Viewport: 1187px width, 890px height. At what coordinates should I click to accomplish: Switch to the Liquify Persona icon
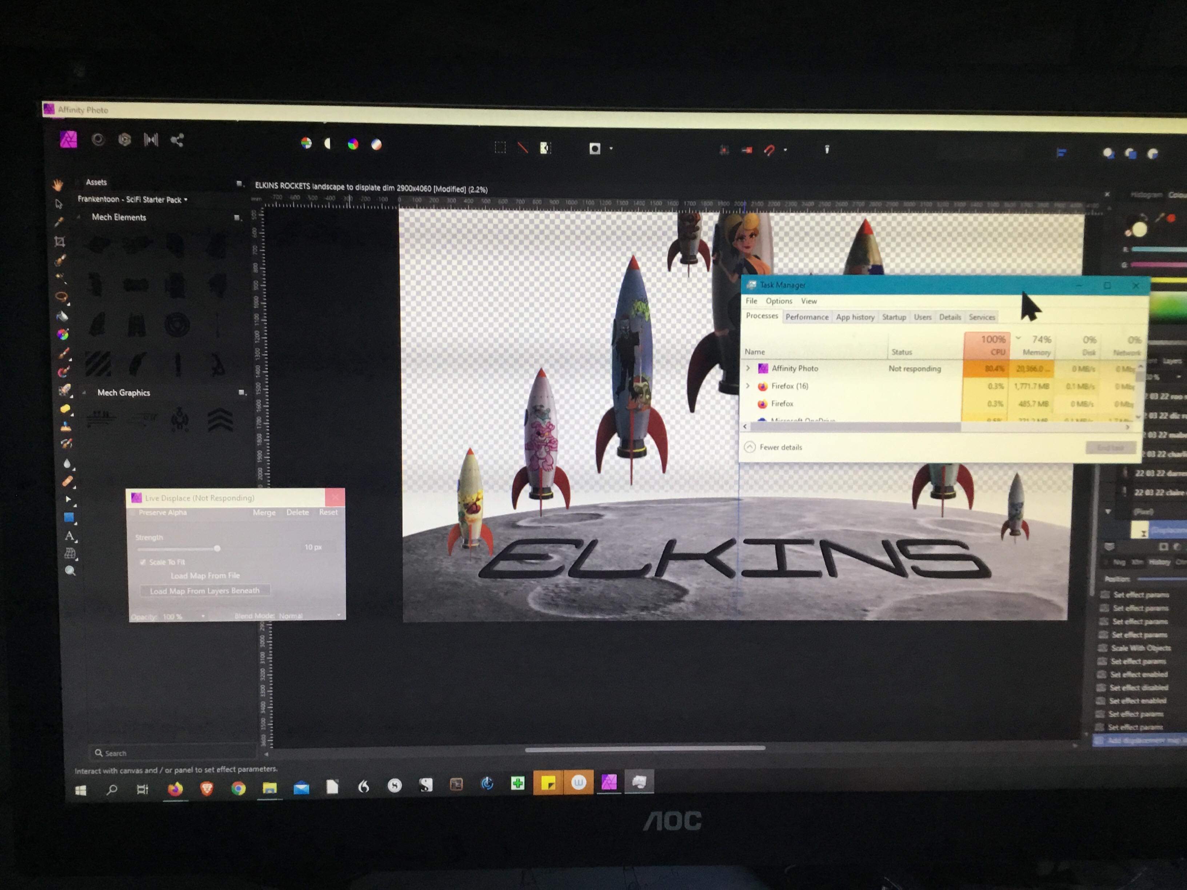(98, 140)
